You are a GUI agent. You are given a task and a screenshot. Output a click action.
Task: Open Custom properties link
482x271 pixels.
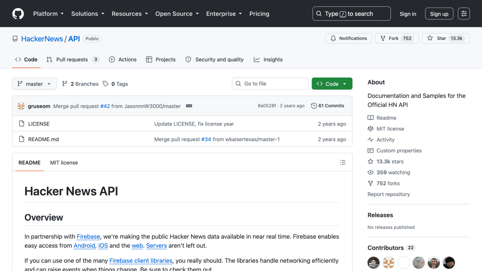[395, 151]
